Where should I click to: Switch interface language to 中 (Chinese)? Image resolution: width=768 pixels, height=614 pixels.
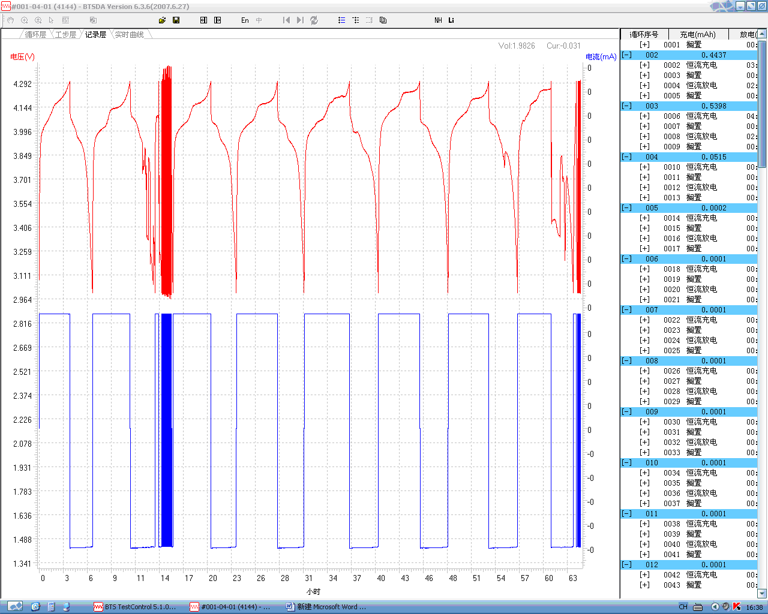pyautogui.click(x=259, y=20)
